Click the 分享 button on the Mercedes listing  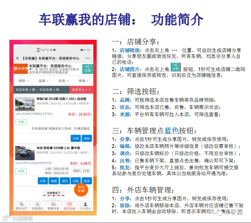(76, 138)
